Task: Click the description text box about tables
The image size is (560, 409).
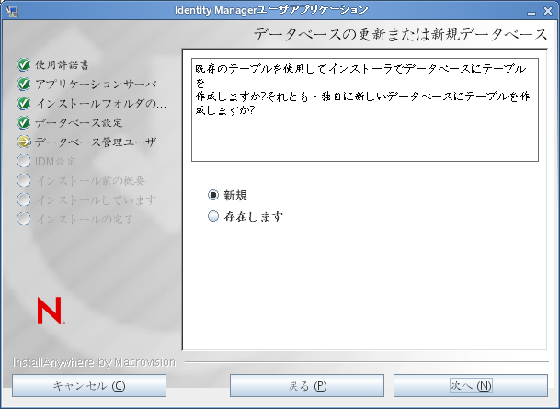Action: [x=365, y=110]
